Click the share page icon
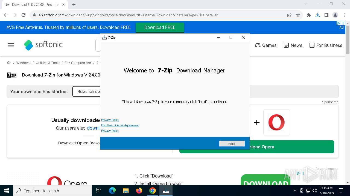350x196 pixels. 289,15
